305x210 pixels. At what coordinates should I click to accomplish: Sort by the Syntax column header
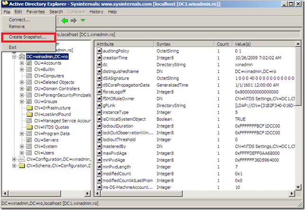pyautogui.click(x=184, y=44)
